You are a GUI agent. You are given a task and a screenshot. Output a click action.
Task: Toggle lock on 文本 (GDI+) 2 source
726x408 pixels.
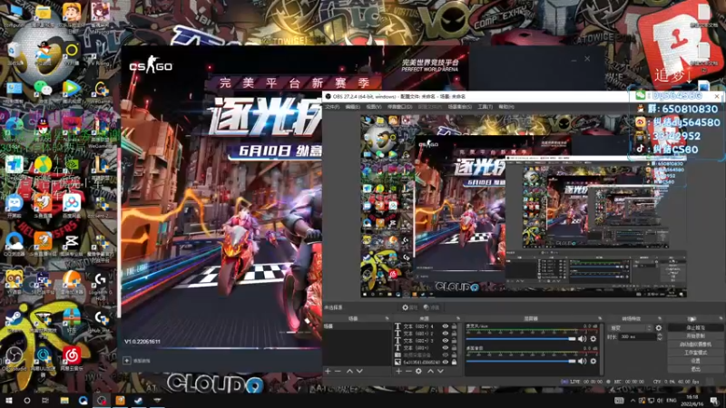pos(455,334)
